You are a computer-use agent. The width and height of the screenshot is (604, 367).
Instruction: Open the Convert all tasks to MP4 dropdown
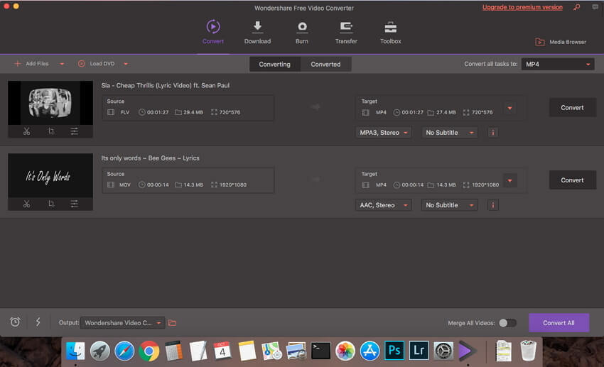[x=558, y=65]
